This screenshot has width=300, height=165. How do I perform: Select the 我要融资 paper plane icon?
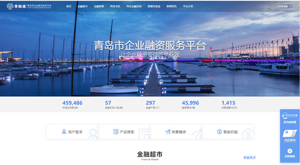[x=168, y=132]
